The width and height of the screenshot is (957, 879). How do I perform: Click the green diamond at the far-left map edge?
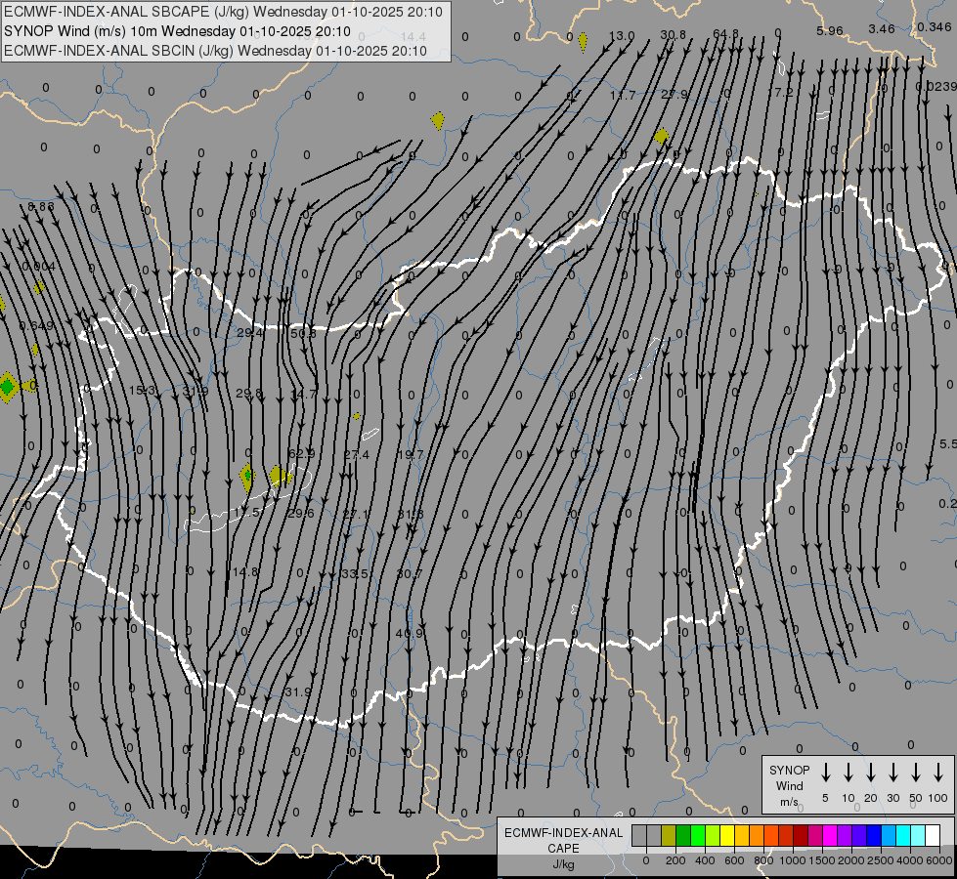(x=7, y=387)
